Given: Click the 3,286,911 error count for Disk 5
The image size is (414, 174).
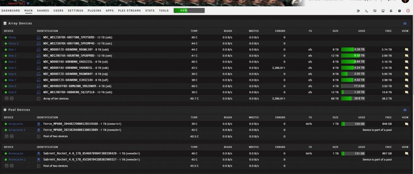Looking at the screenshot, I should (x=279, y=68).
